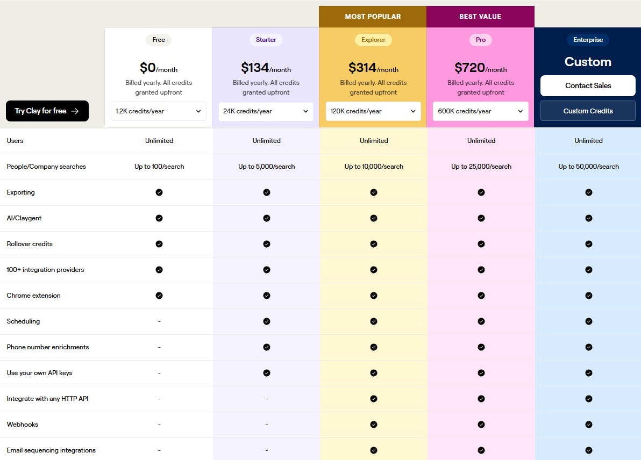This screenshot has width=641, height=460.
Task: Click the Try Clay for free button
Action: click(x=47, y=111)
